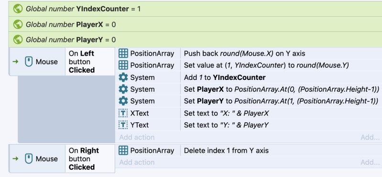Click Add action under Right button event

[137, 162]
